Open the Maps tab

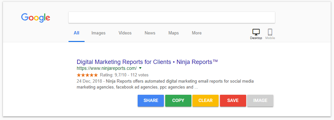[x=174, y=33]
